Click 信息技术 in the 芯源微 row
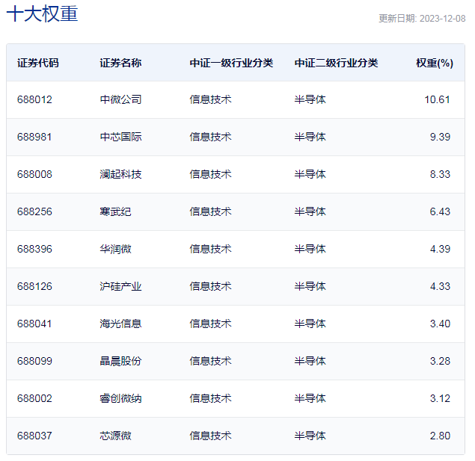 pos(210,436)
